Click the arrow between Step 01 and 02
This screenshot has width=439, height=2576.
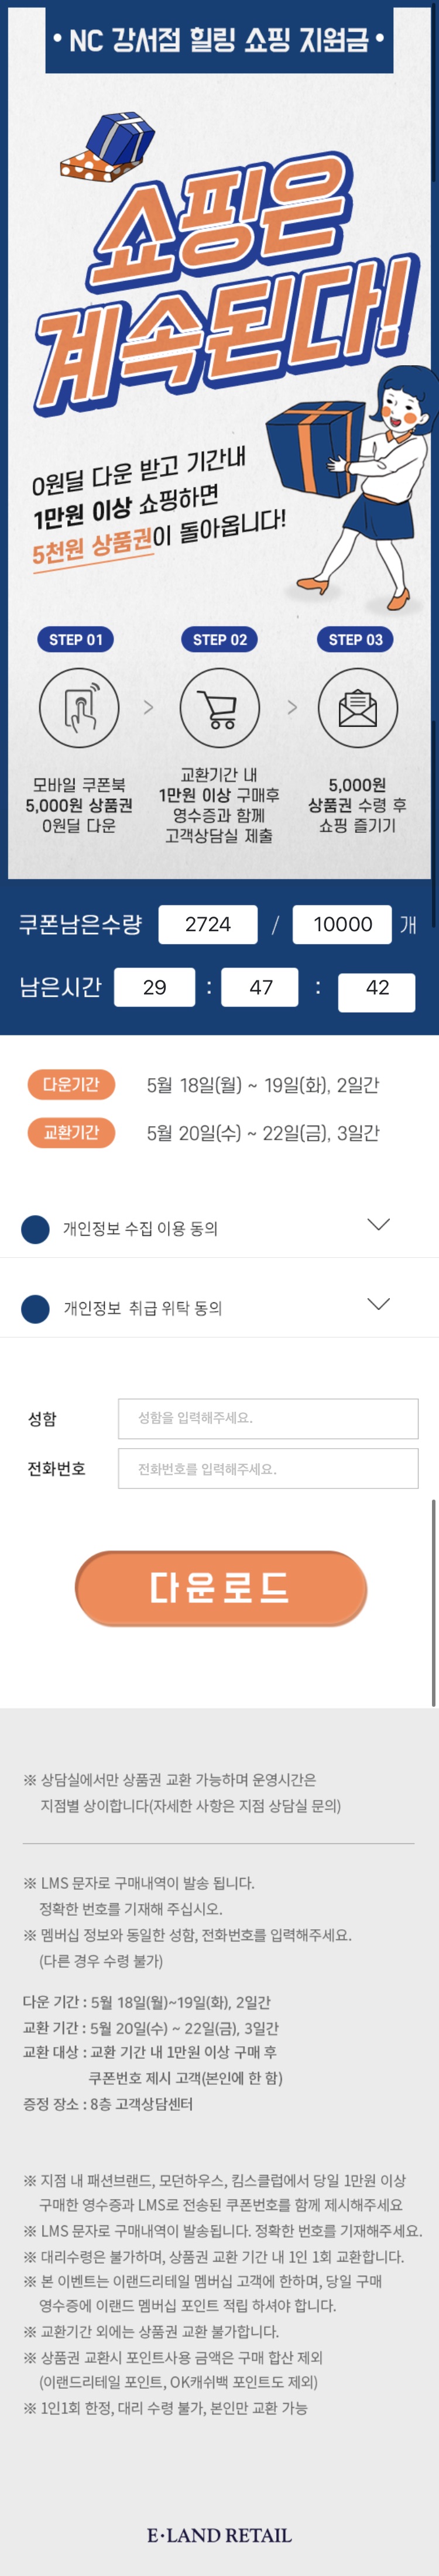coord(149,708)
